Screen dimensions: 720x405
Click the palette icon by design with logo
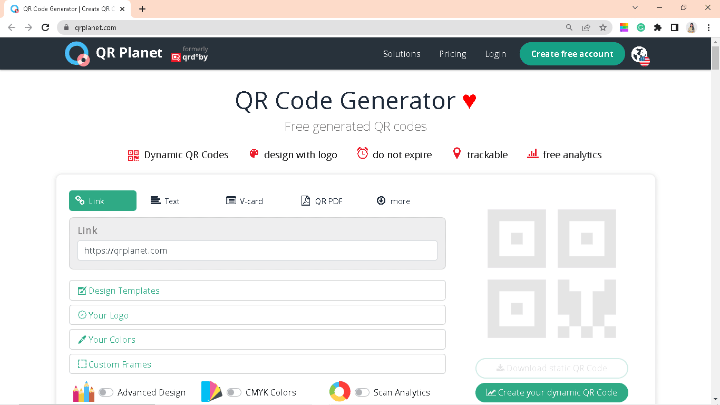(x=254, y=153)
